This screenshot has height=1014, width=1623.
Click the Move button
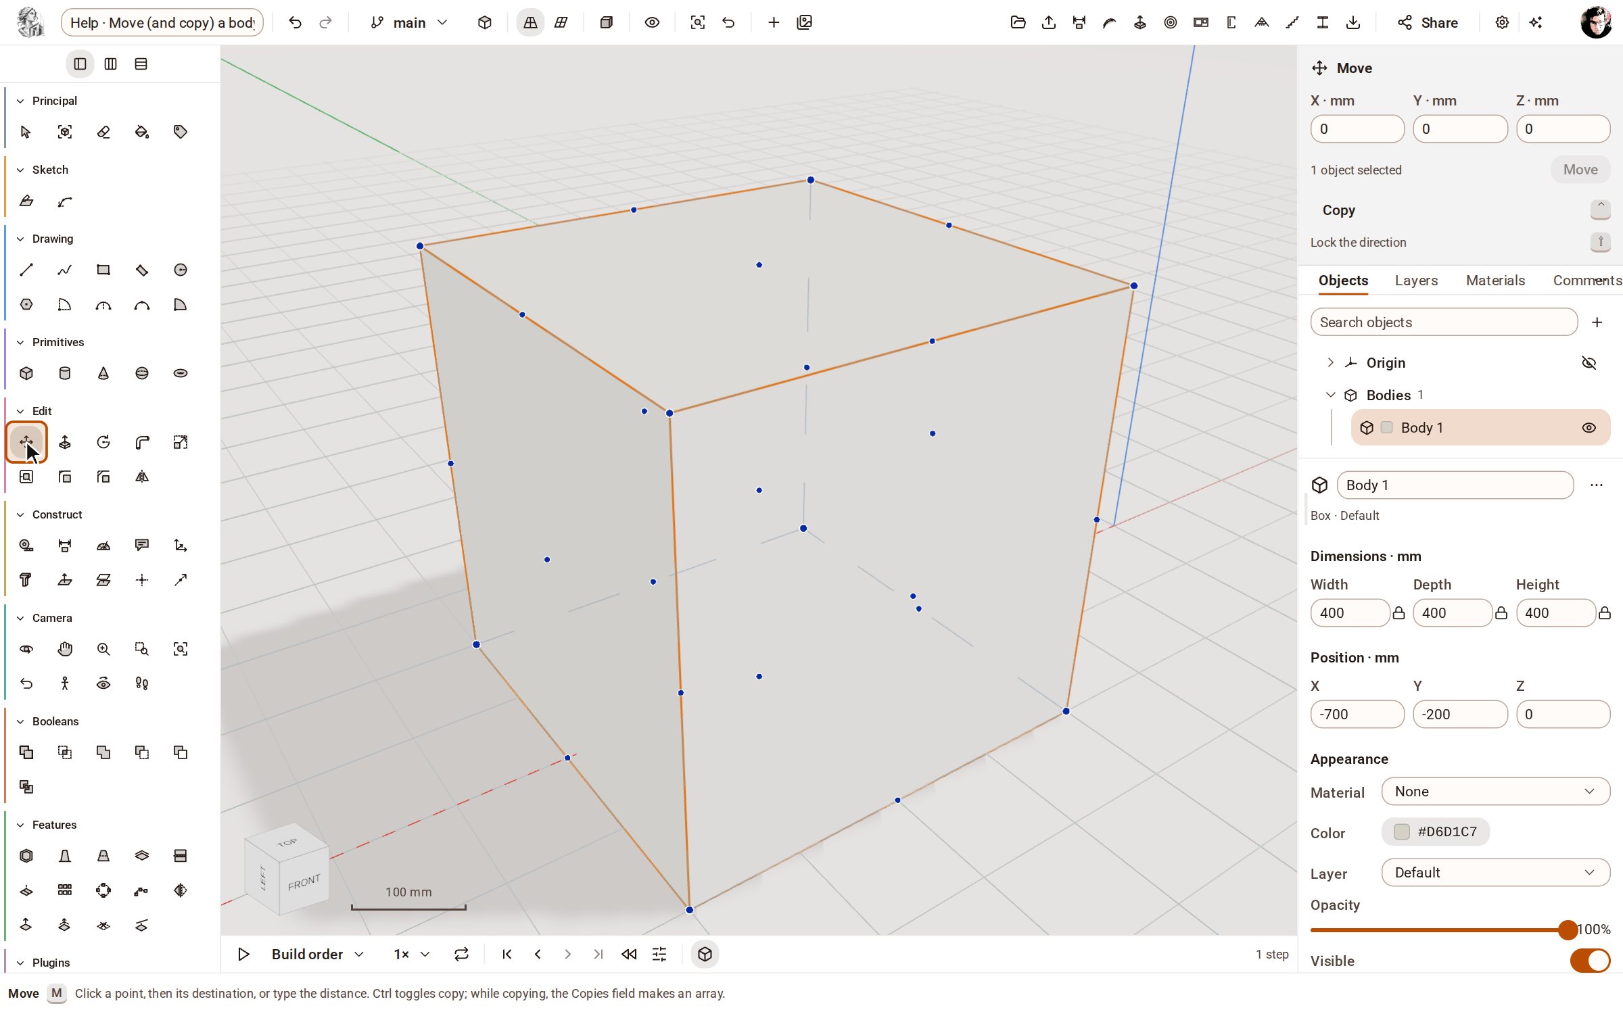(1580, 170)
